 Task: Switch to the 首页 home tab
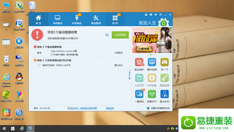[38, 19]
